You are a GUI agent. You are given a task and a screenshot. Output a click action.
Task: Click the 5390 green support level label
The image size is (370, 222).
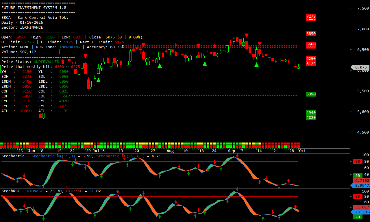pyautogui.click(x=311, y=94)
